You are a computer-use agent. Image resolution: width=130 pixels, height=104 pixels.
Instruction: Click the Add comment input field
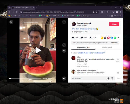89,78
